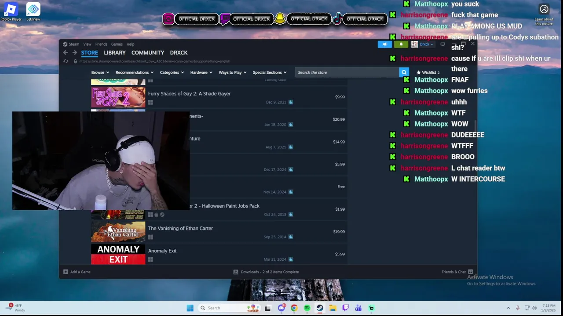Open The Vanishing of Ethan Carter listing
Screen dimensions: 563x316
click(x=180, y=228)
